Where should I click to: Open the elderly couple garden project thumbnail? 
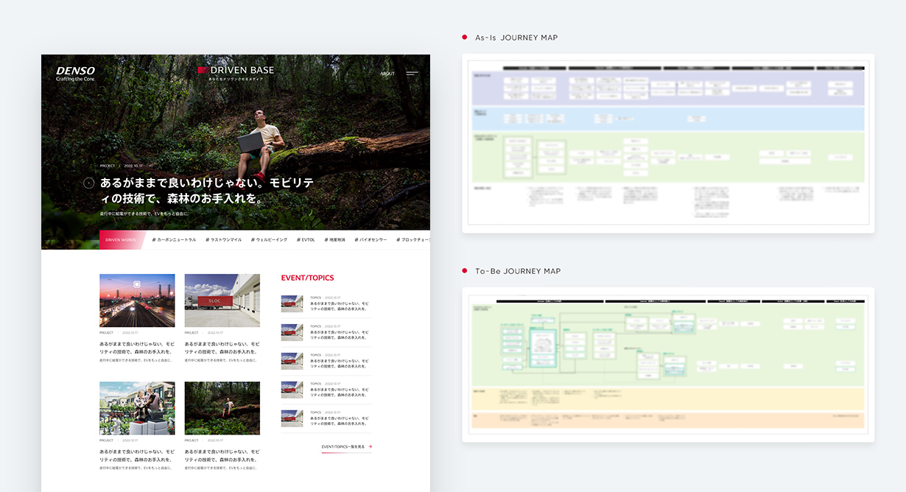pyautogui.click(x=137, y=408)
